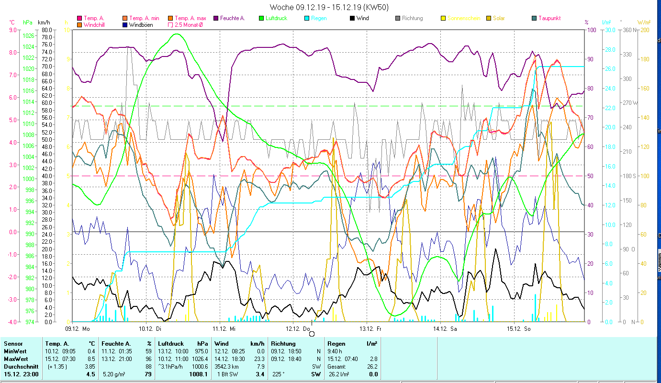Select the 'Temp. A. min' legend label
Image resolution: width=661 pixels, height=383 pixels.
point(145,18)
